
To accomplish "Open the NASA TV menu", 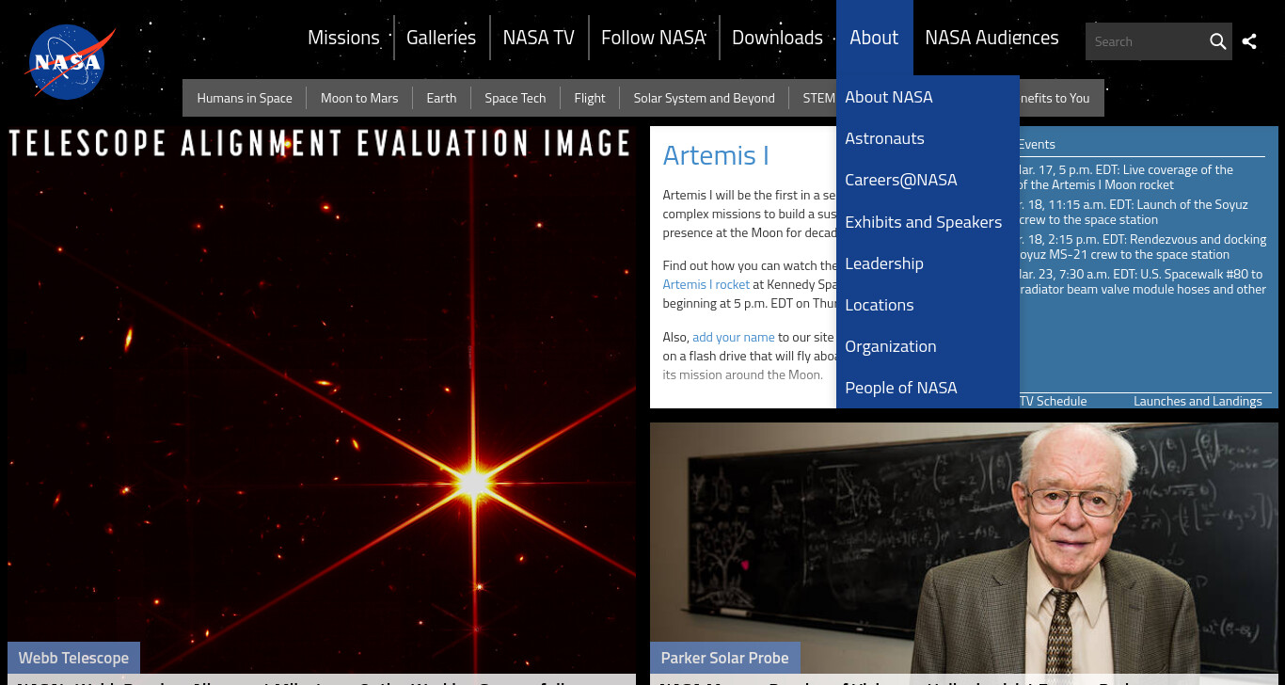I will (538, 38).
